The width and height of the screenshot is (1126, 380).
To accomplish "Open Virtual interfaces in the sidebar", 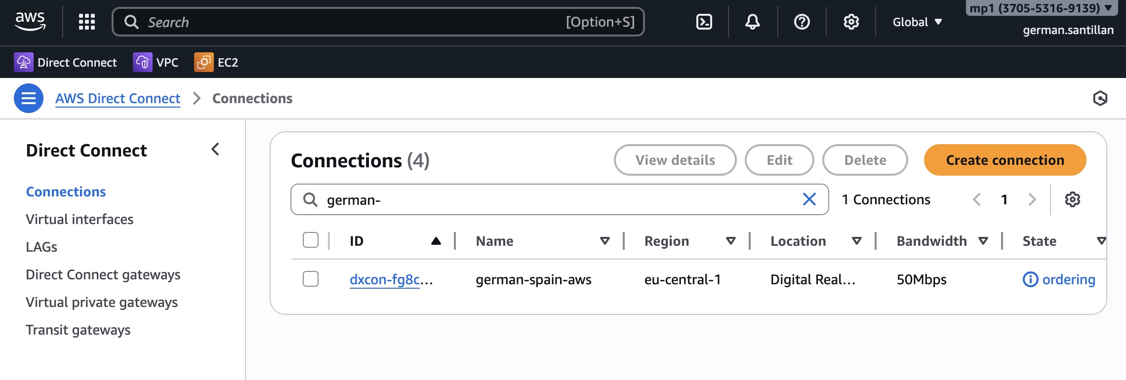I will (80, 219).
